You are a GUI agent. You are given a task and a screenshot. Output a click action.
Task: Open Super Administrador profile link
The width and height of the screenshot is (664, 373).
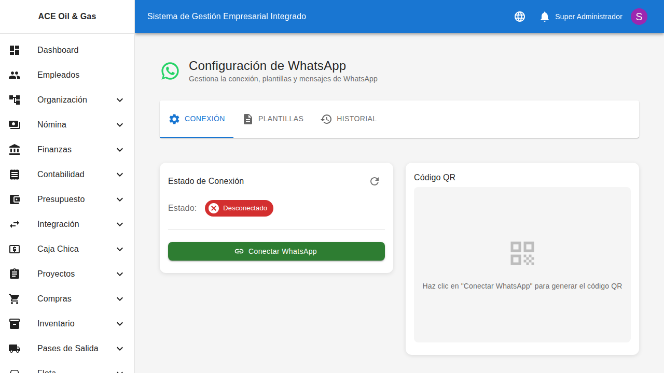pos(589,16)
